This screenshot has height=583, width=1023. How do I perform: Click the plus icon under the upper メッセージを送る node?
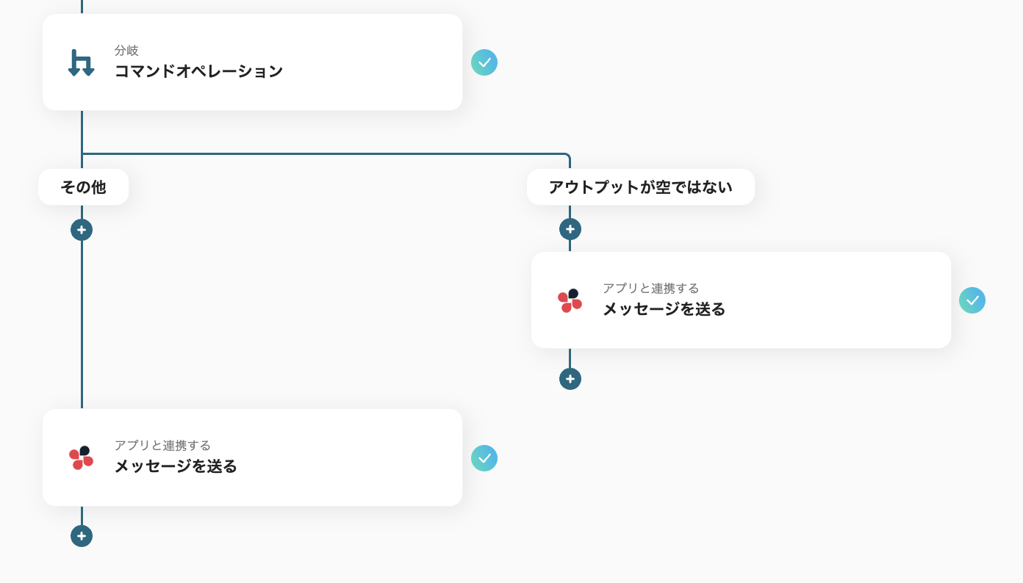tap(570, 379)
